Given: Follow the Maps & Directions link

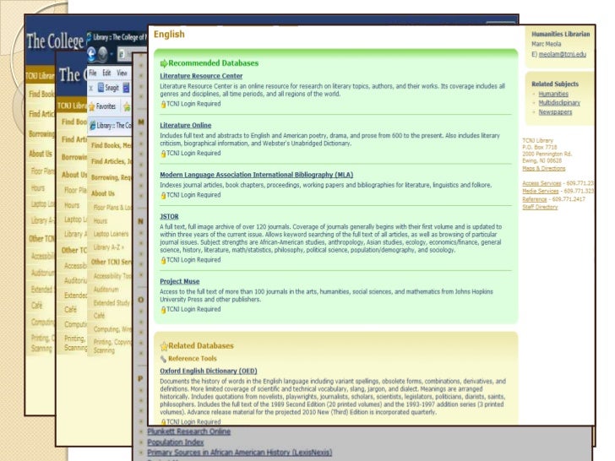Looking at the screenshot, I should (544, 169).
